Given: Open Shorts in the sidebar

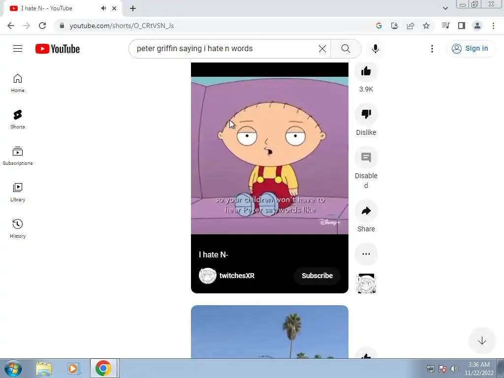Looking at the screenshot, I should point(18,120).
